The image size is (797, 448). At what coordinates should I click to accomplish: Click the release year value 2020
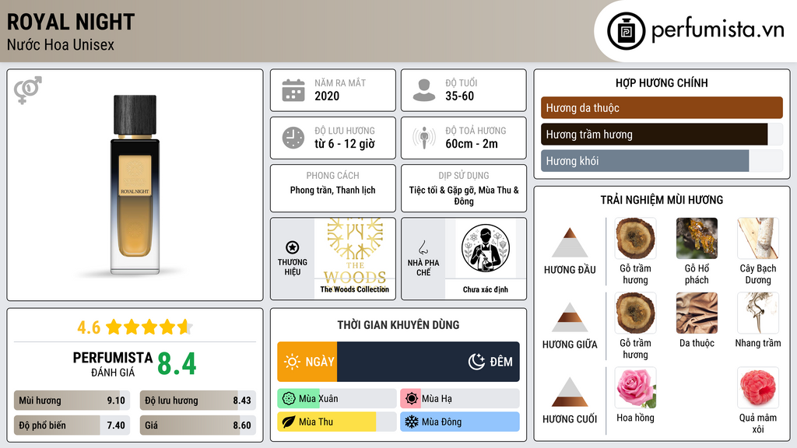pyautogui.click(x=327, y=96)
